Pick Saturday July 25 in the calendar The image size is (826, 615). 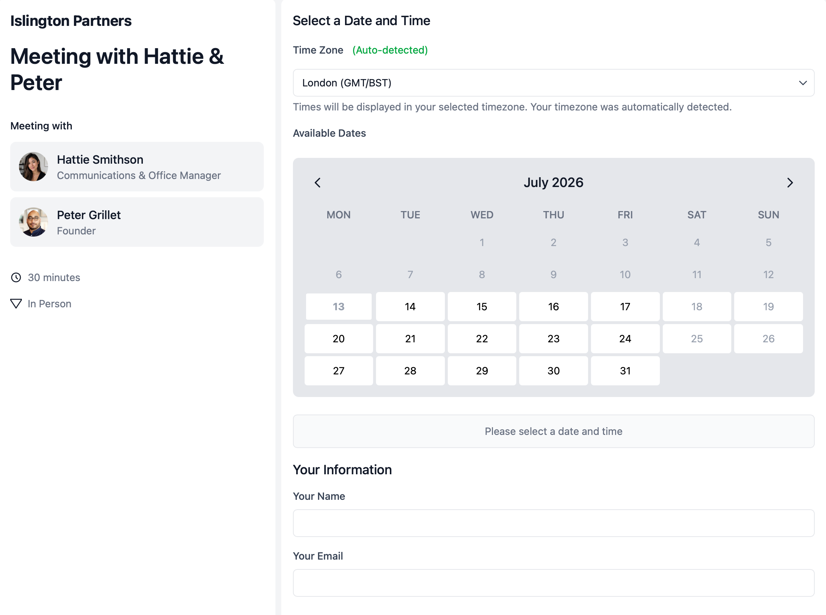pyautogui.click(x=697, y=338)
